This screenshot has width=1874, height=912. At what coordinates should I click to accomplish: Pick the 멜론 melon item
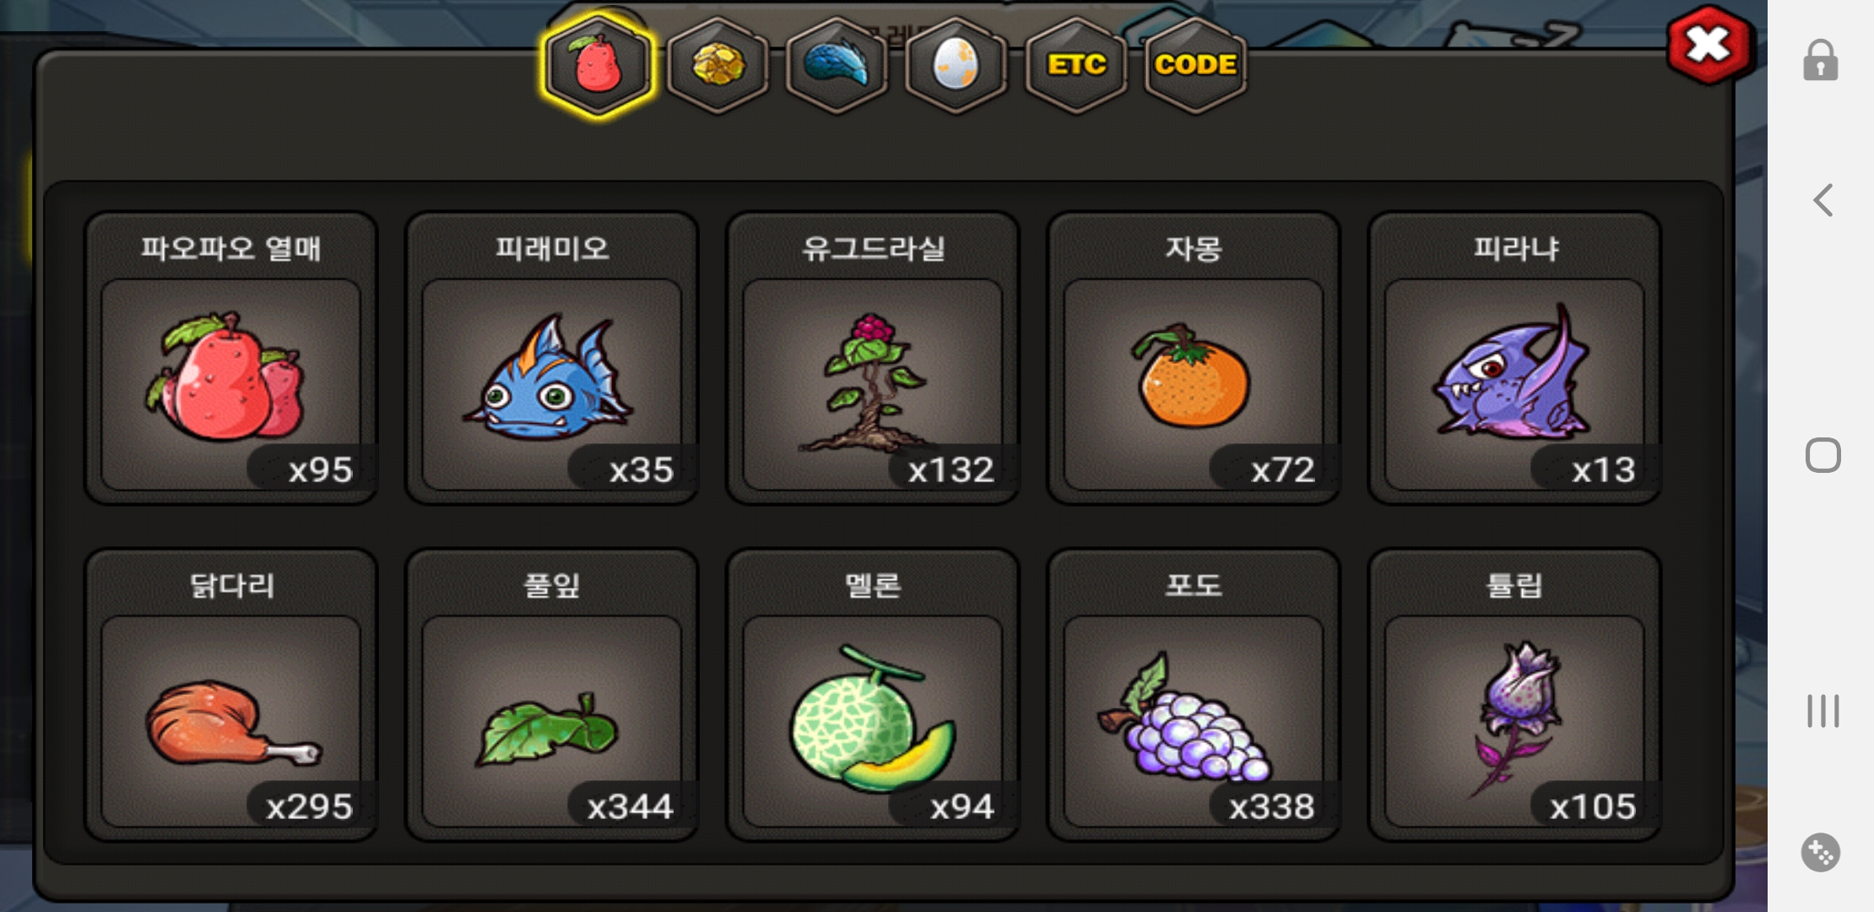873,695
